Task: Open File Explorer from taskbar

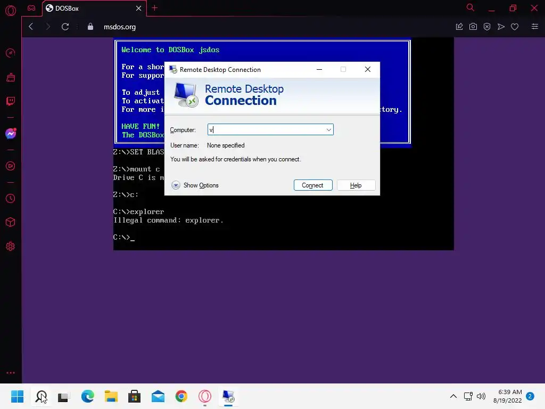Action: click(x=111, y=396)
